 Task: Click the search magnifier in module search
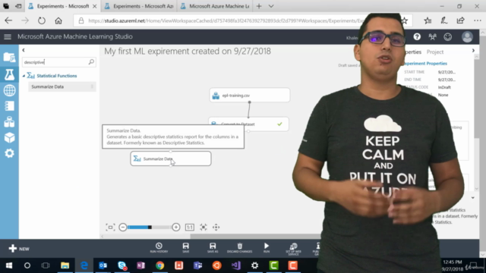coord(91,62)
